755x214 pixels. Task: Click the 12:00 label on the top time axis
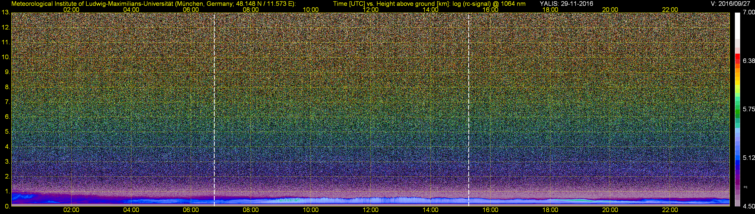click(370, 10)
